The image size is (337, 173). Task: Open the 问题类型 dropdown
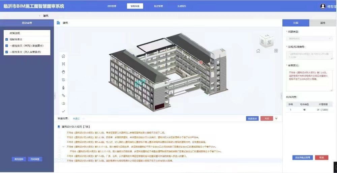coord(309,39)
